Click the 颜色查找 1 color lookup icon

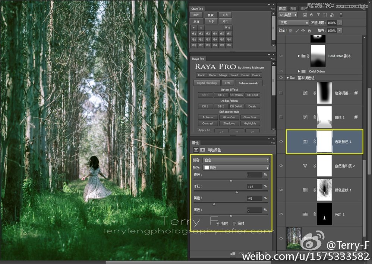[305, 190]
